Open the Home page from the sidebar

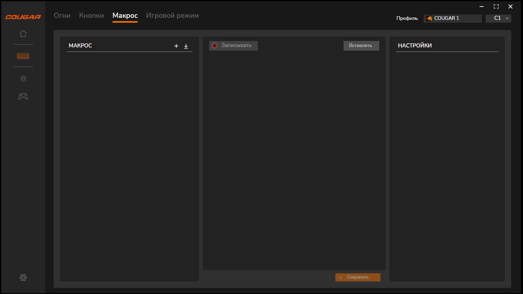(x=23, y=34)
